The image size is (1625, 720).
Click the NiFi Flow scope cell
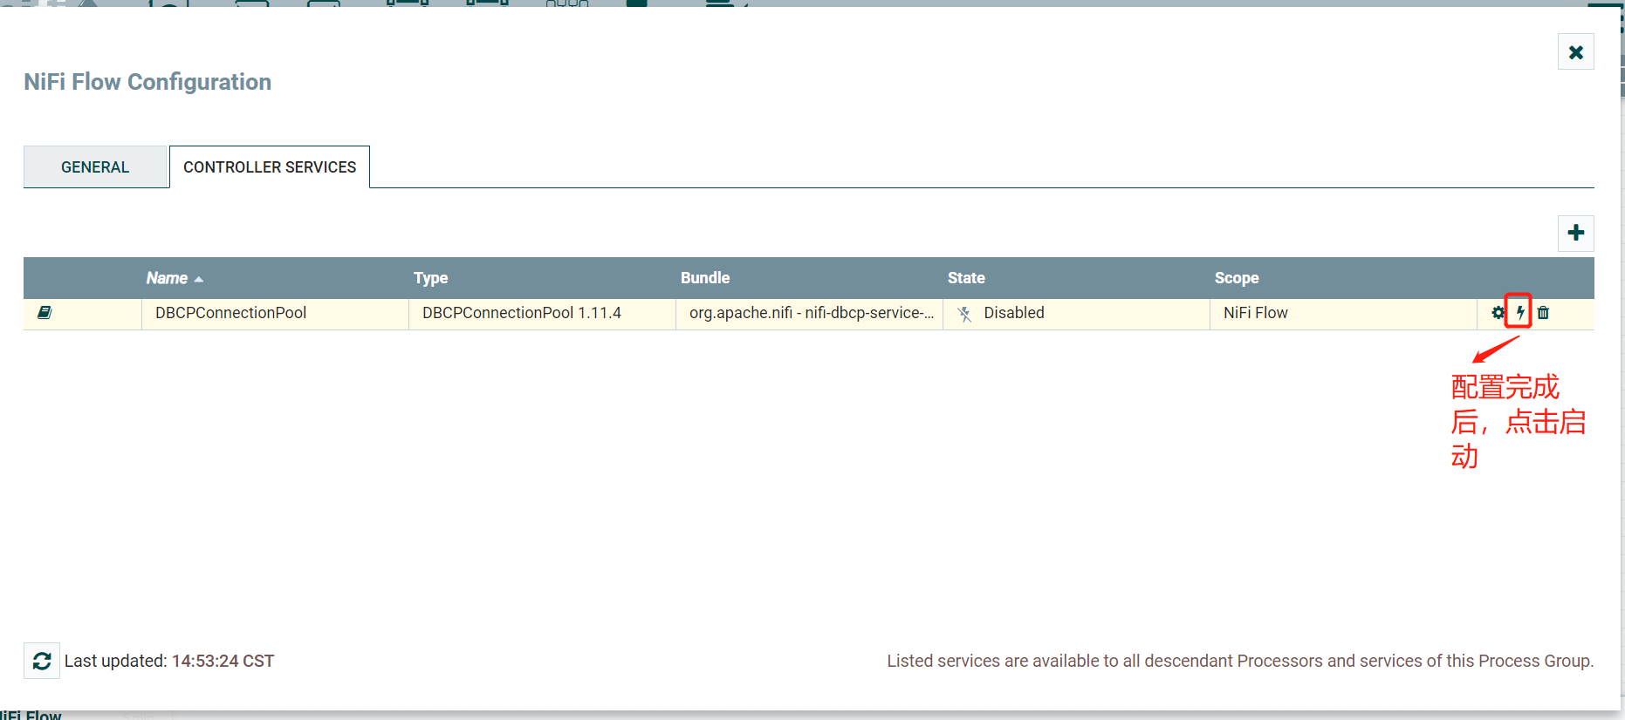click(x=1343, y=313)
